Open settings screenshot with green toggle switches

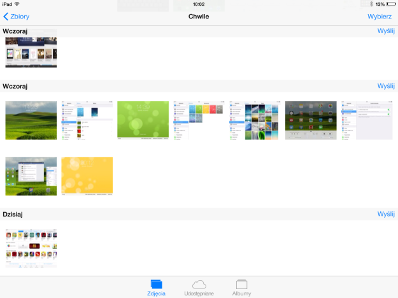pyautogui.click(x=367, y=120)
